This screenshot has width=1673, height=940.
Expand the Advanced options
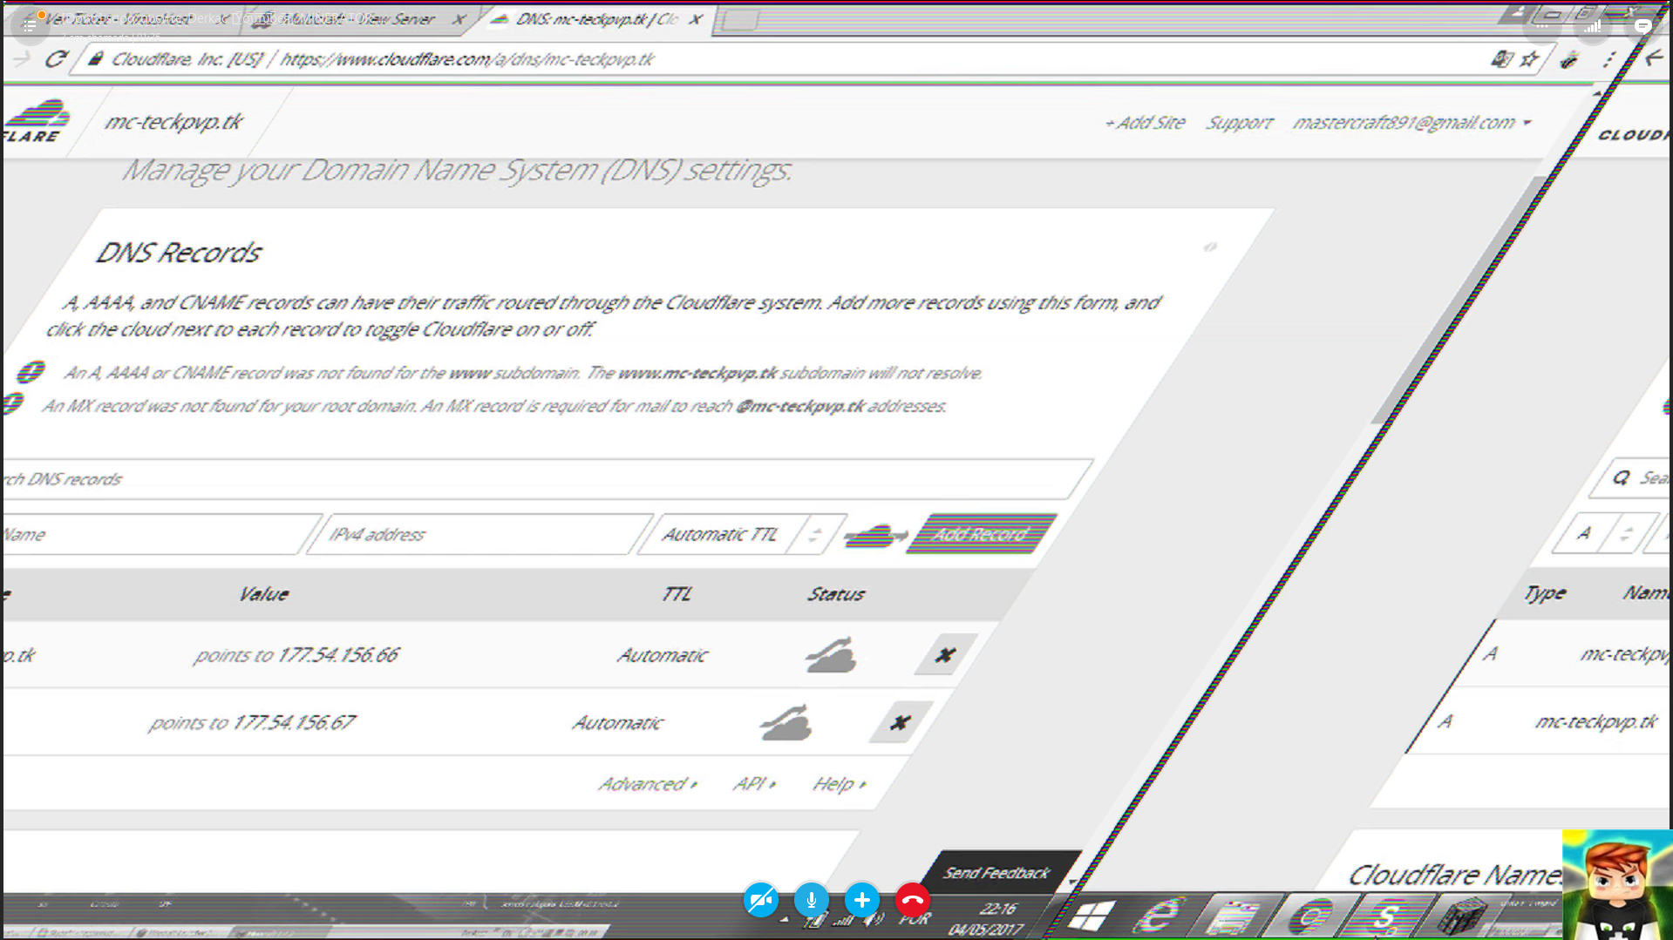[647, 784]
